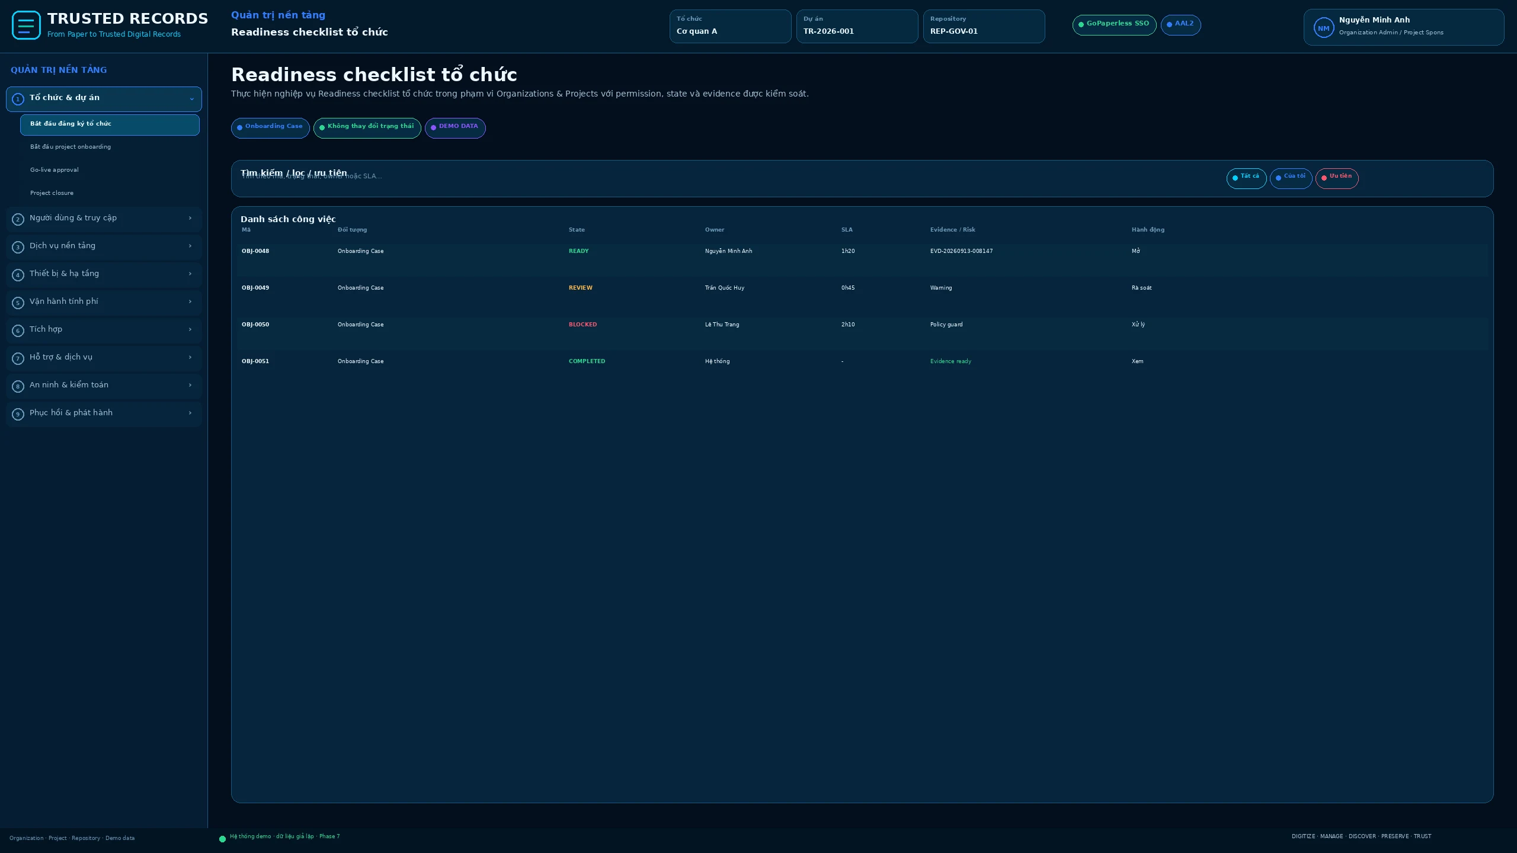Image resolution: width=1517 pixels, height=853 pixels.
Task: Click the REVIEW state label
Action: (580, 288)
